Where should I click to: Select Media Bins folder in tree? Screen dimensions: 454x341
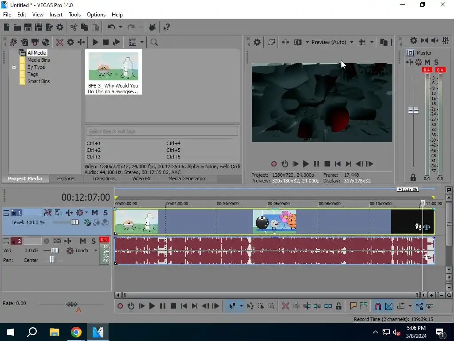click(39, 60)
